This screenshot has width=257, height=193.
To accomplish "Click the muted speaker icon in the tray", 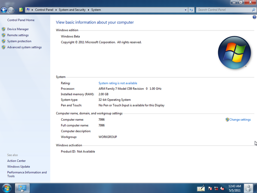I will coord(223,188).
